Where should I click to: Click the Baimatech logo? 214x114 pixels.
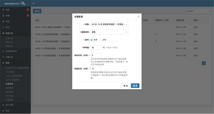click(15, 3)
